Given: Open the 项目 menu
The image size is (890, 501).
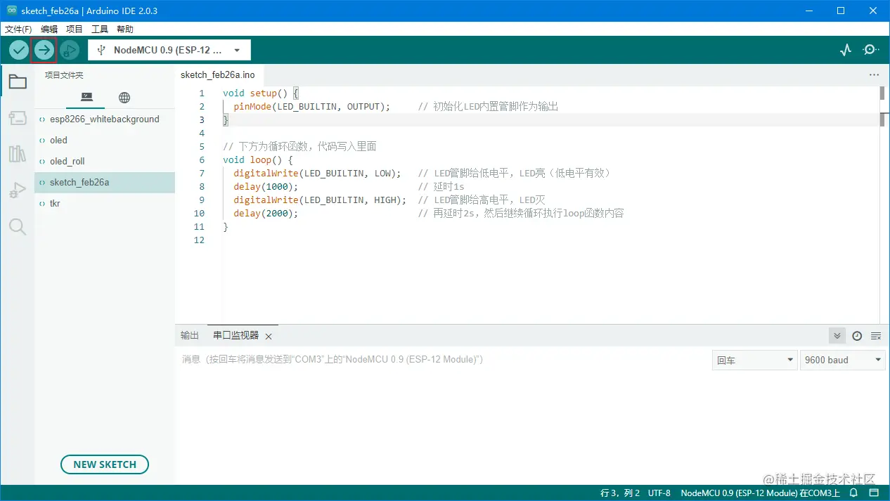Looking at the screenshot, I should (75, 30).
